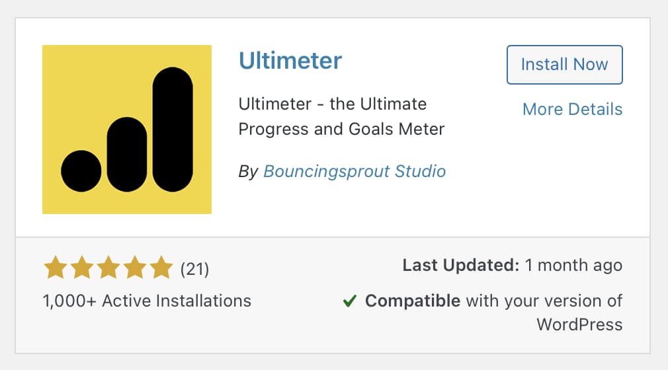Click the third rating star

point(107,269)
